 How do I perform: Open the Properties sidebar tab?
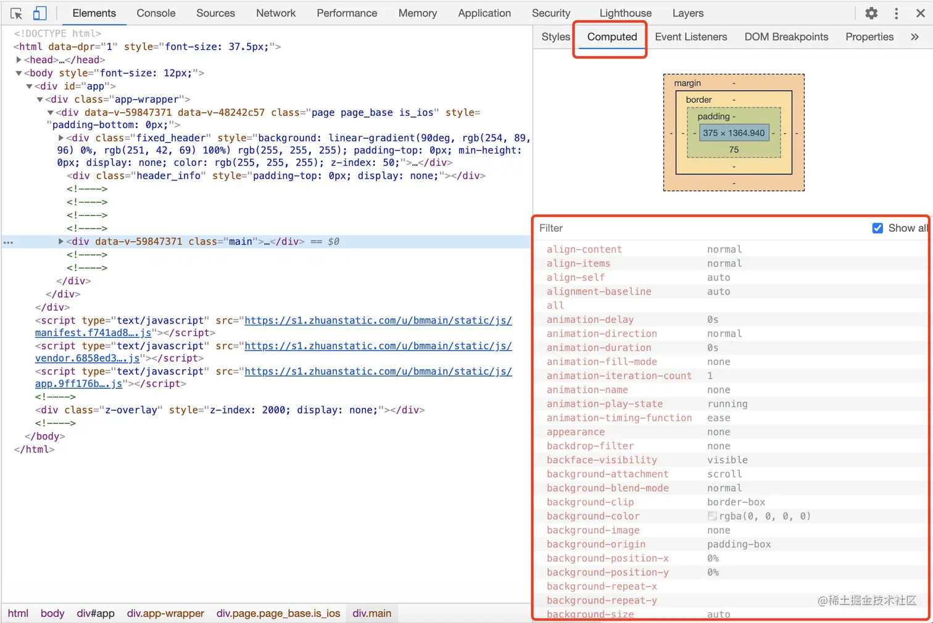pos(869,37)
